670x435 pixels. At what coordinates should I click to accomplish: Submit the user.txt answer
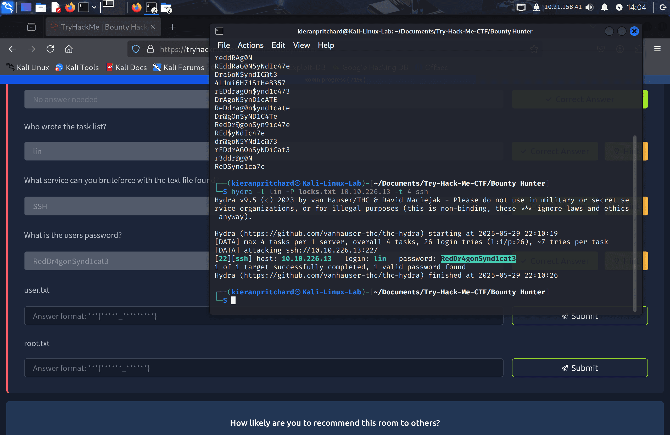[580, 319]
